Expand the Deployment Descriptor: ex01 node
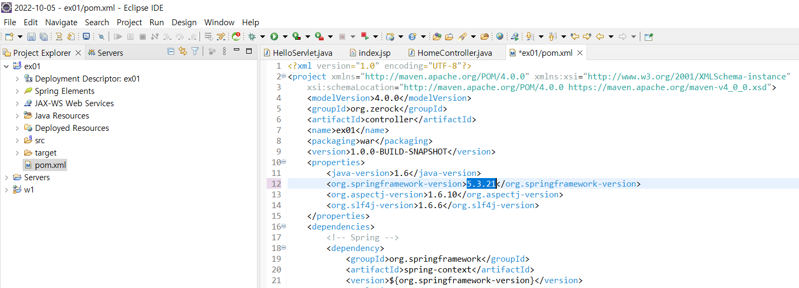Screen dimensions: 799x288 (x=17, y=78)
